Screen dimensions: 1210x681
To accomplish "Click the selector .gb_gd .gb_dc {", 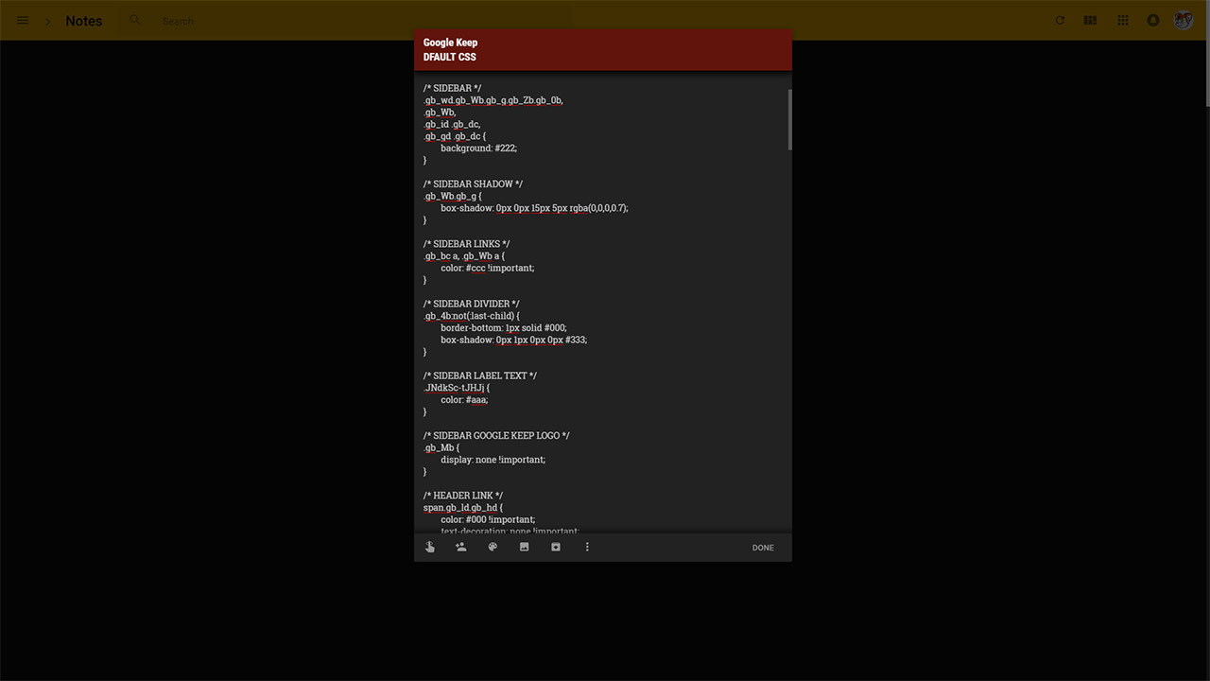I will coord(455,136).
